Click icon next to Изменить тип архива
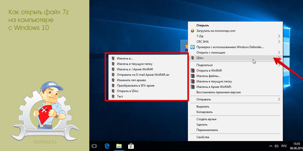This screenshot has width=303, height=151. pyautogui.click(x=113, y=80)
